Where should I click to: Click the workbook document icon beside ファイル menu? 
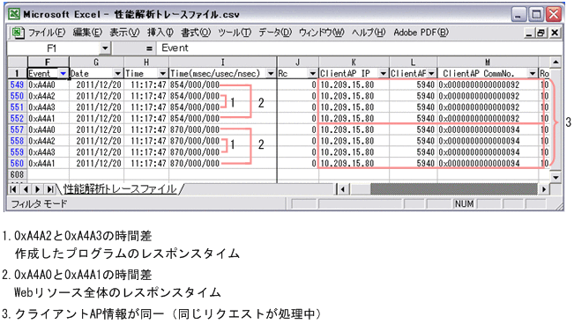18,33
